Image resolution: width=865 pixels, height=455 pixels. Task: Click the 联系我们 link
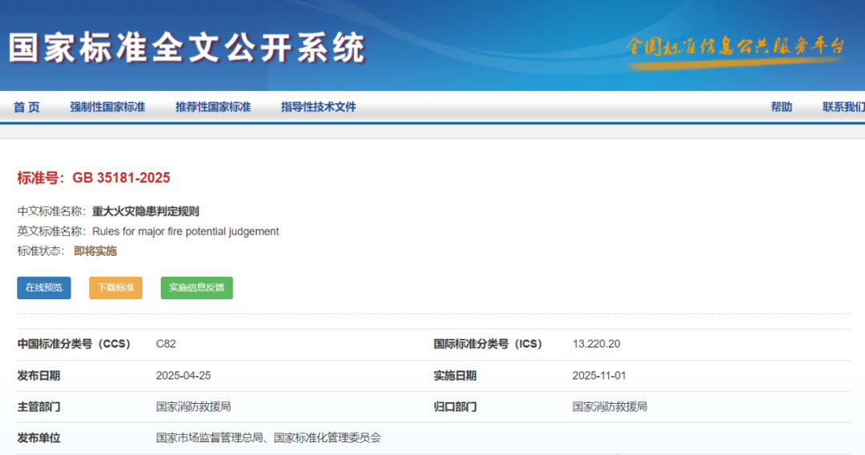click(x=843, y=107)
